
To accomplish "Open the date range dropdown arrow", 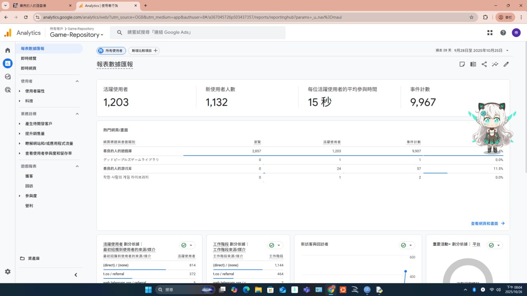I will 507,51.
